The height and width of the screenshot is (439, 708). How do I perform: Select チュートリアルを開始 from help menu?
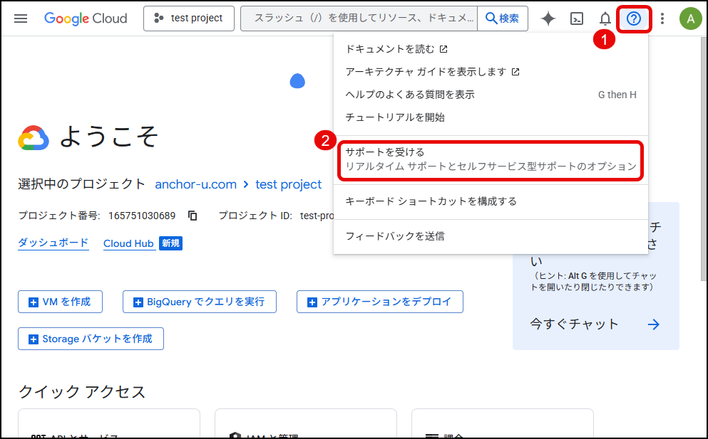[394, 117]
